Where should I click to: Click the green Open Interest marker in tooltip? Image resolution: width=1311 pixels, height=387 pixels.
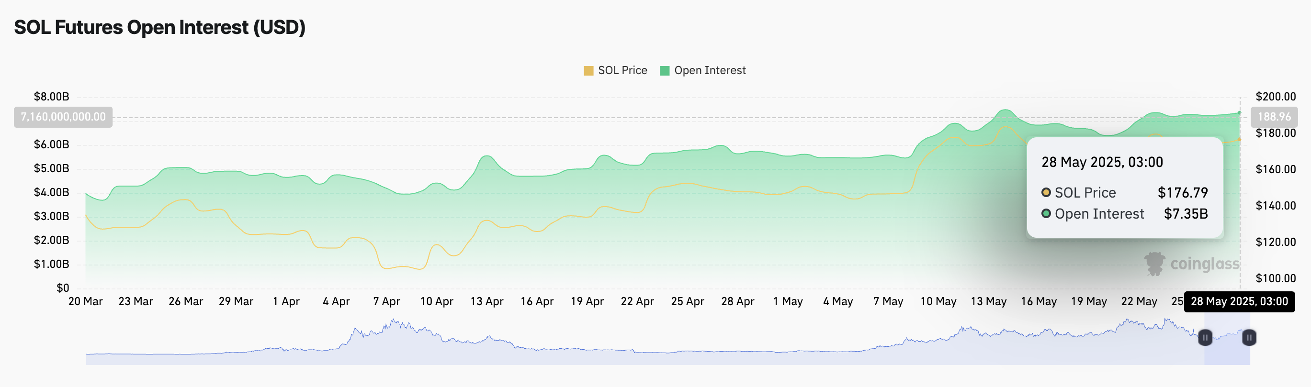(x=1046, y=213)
